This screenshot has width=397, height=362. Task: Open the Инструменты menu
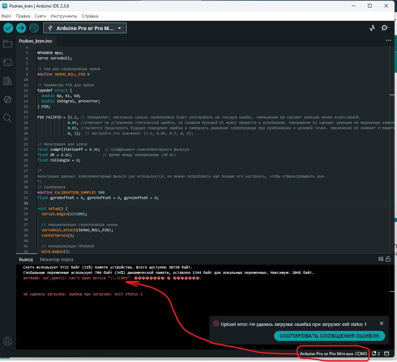64,16
